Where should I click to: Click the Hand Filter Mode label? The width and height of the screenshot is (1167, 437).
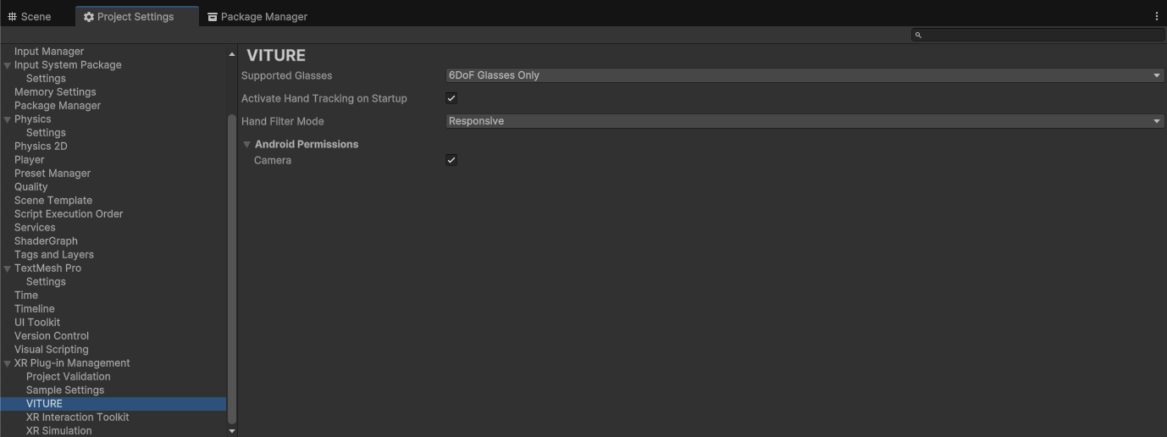283,121
